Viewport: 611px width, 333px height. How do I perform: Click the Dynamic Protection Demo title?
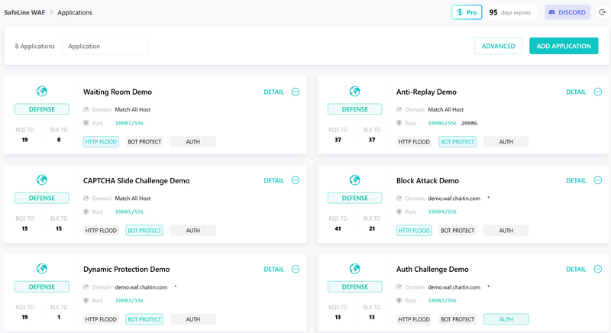click(x=126, y=269)
